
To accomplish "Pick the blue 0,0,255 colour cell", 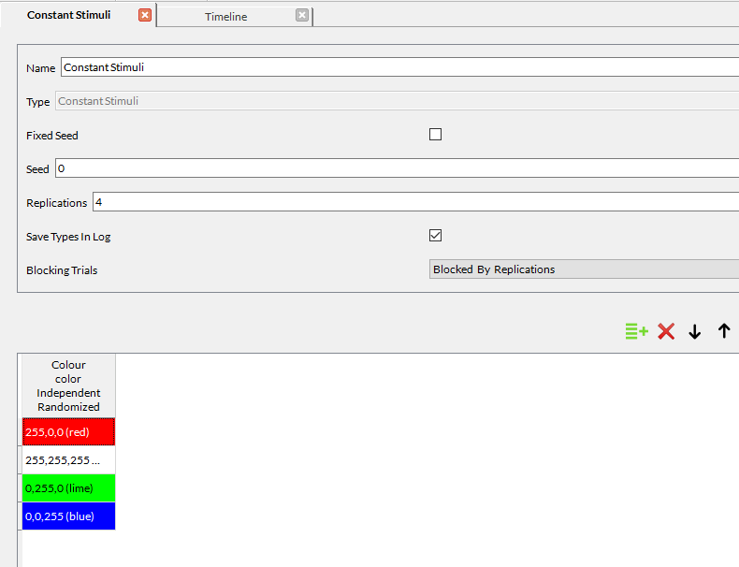I will 68,516.
